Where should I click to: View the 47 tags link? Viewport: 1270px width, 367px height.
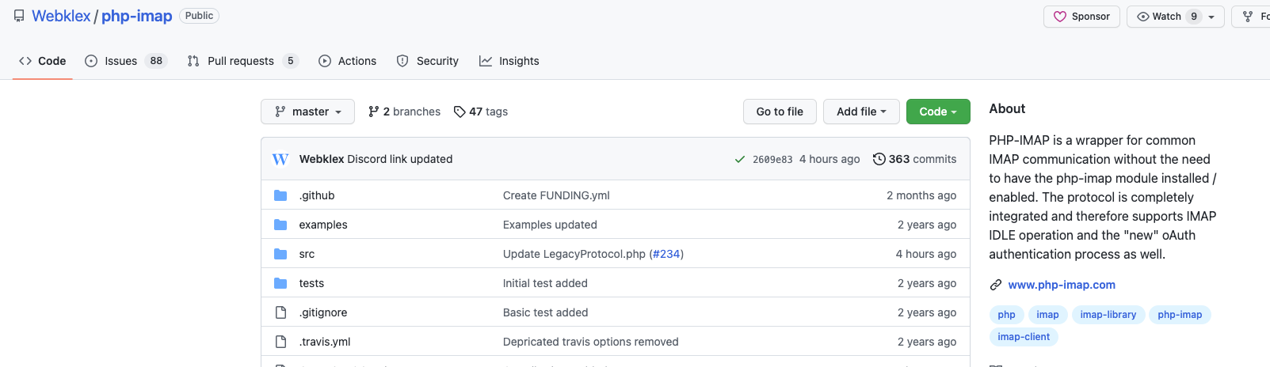click(481, 112)
